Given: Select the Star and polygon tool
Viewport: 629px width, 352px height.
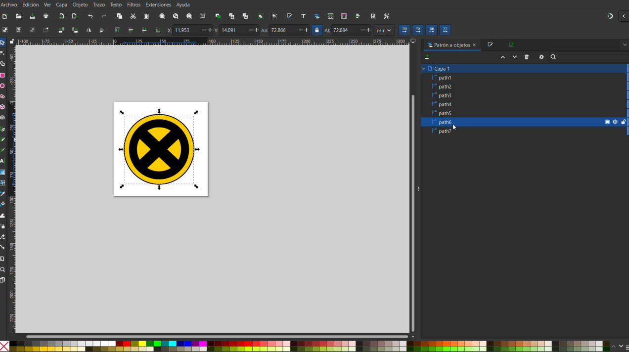Looking at the screenshot, I should (x=2, y=96).
